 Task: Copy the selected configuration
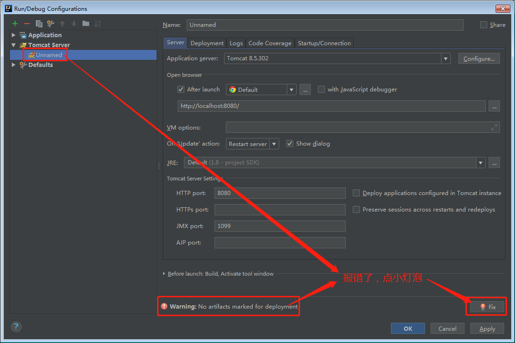tap(39, 24)
